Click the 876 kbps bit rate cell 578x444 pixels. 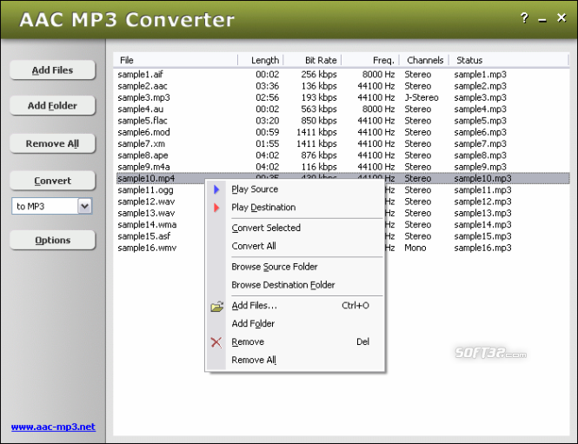pos(319,156)
